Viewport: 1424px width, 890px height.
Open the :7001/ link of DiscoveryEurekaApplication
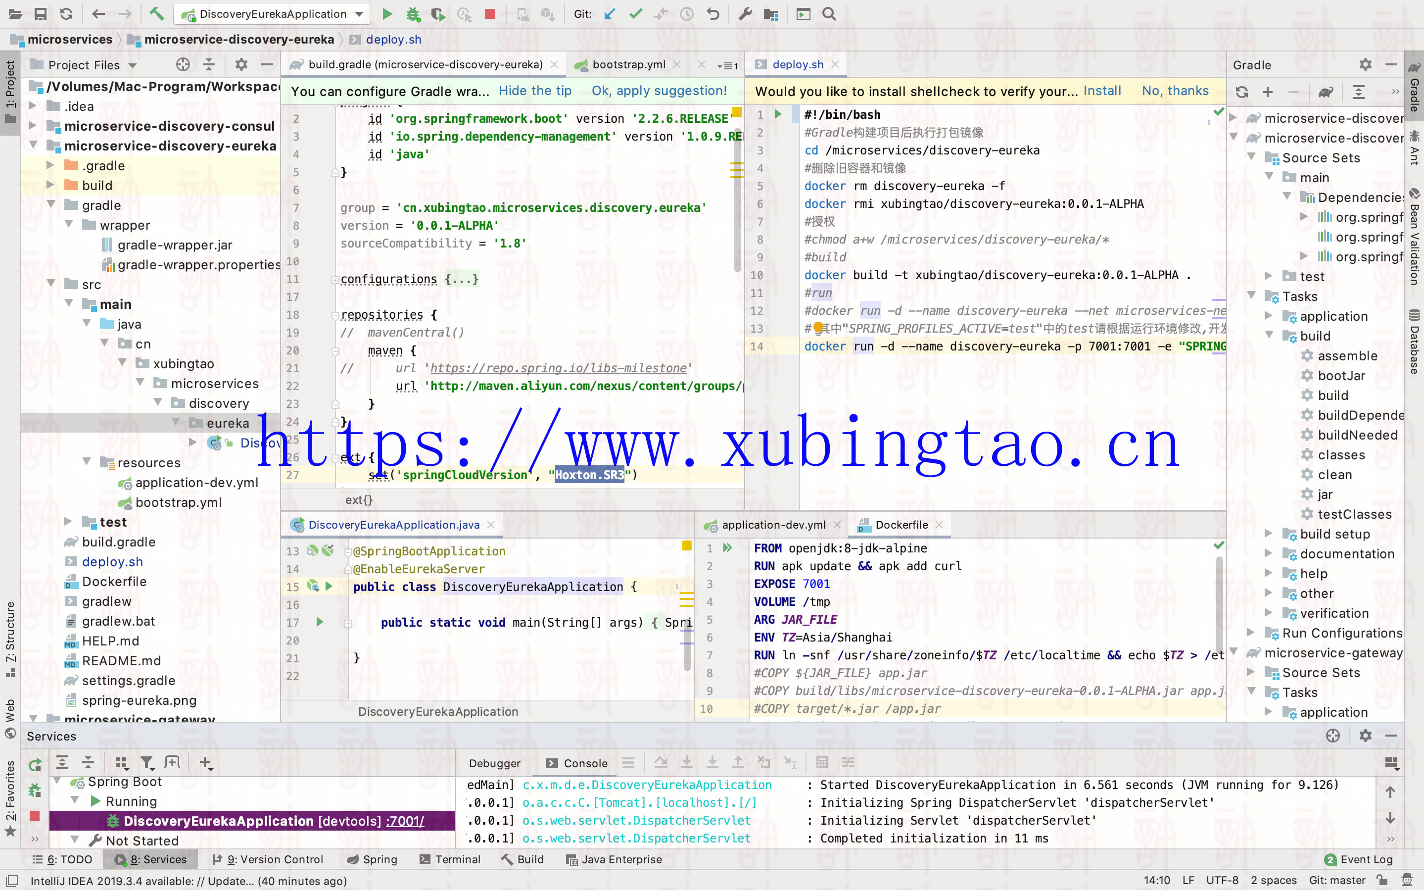point(405,821)
